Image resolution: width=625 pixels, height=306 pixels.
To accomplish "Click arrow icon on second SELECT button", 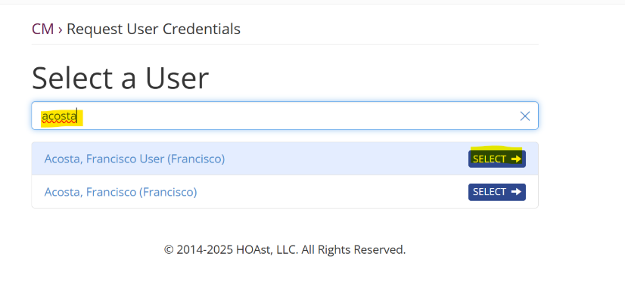I will (x=516, y=192).
